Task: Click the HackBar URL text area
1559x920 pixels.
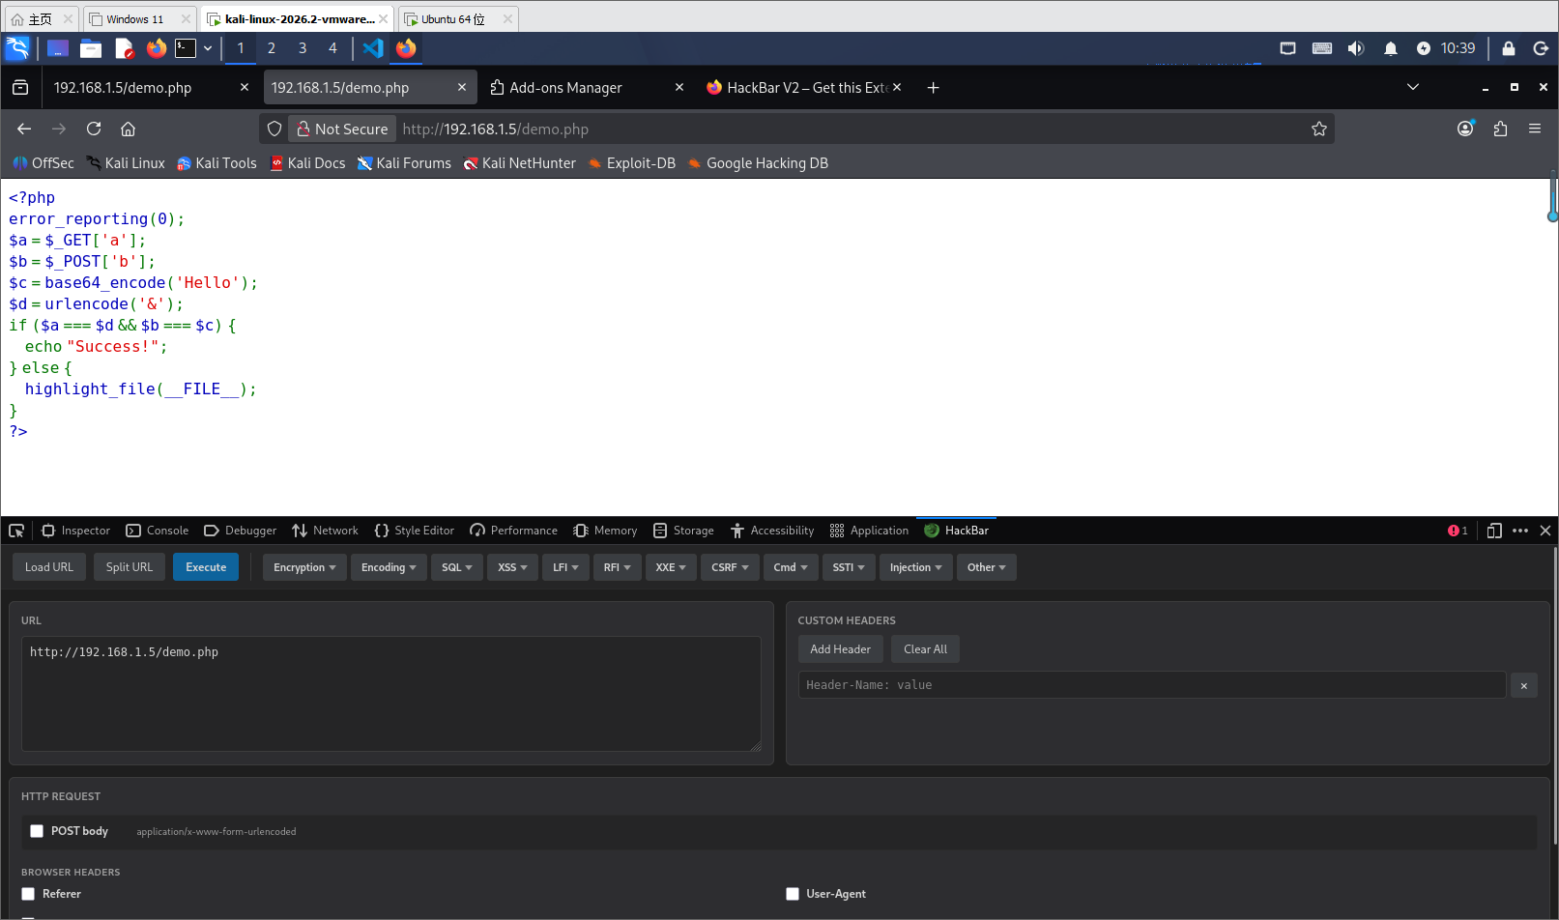Action: click(x=391, y=694)
